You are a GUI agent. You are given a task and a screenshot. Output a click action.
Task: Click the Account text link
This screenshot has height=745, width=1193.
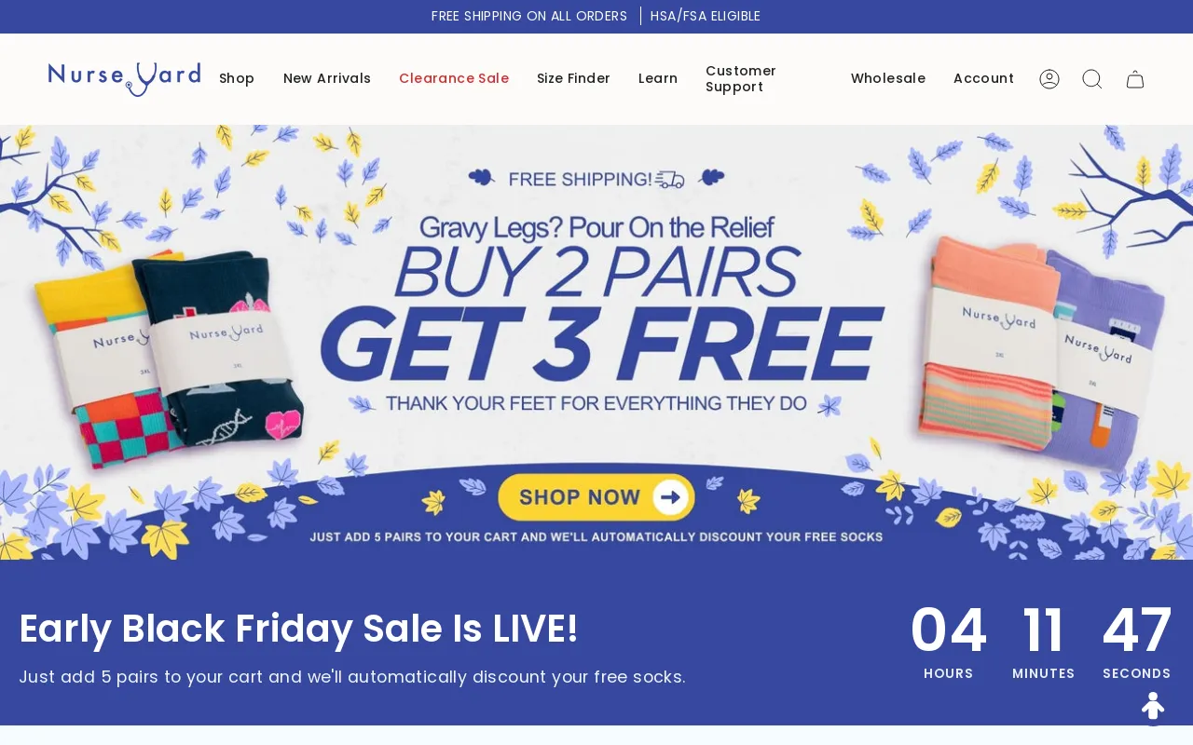point(983,79)
